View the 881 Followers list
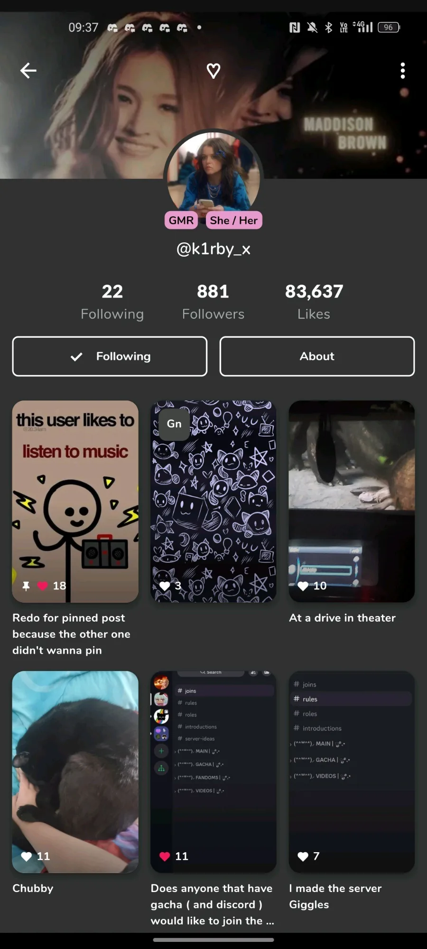Image resolution: width=427 pixels, height=949 pixels. point(213,302)
